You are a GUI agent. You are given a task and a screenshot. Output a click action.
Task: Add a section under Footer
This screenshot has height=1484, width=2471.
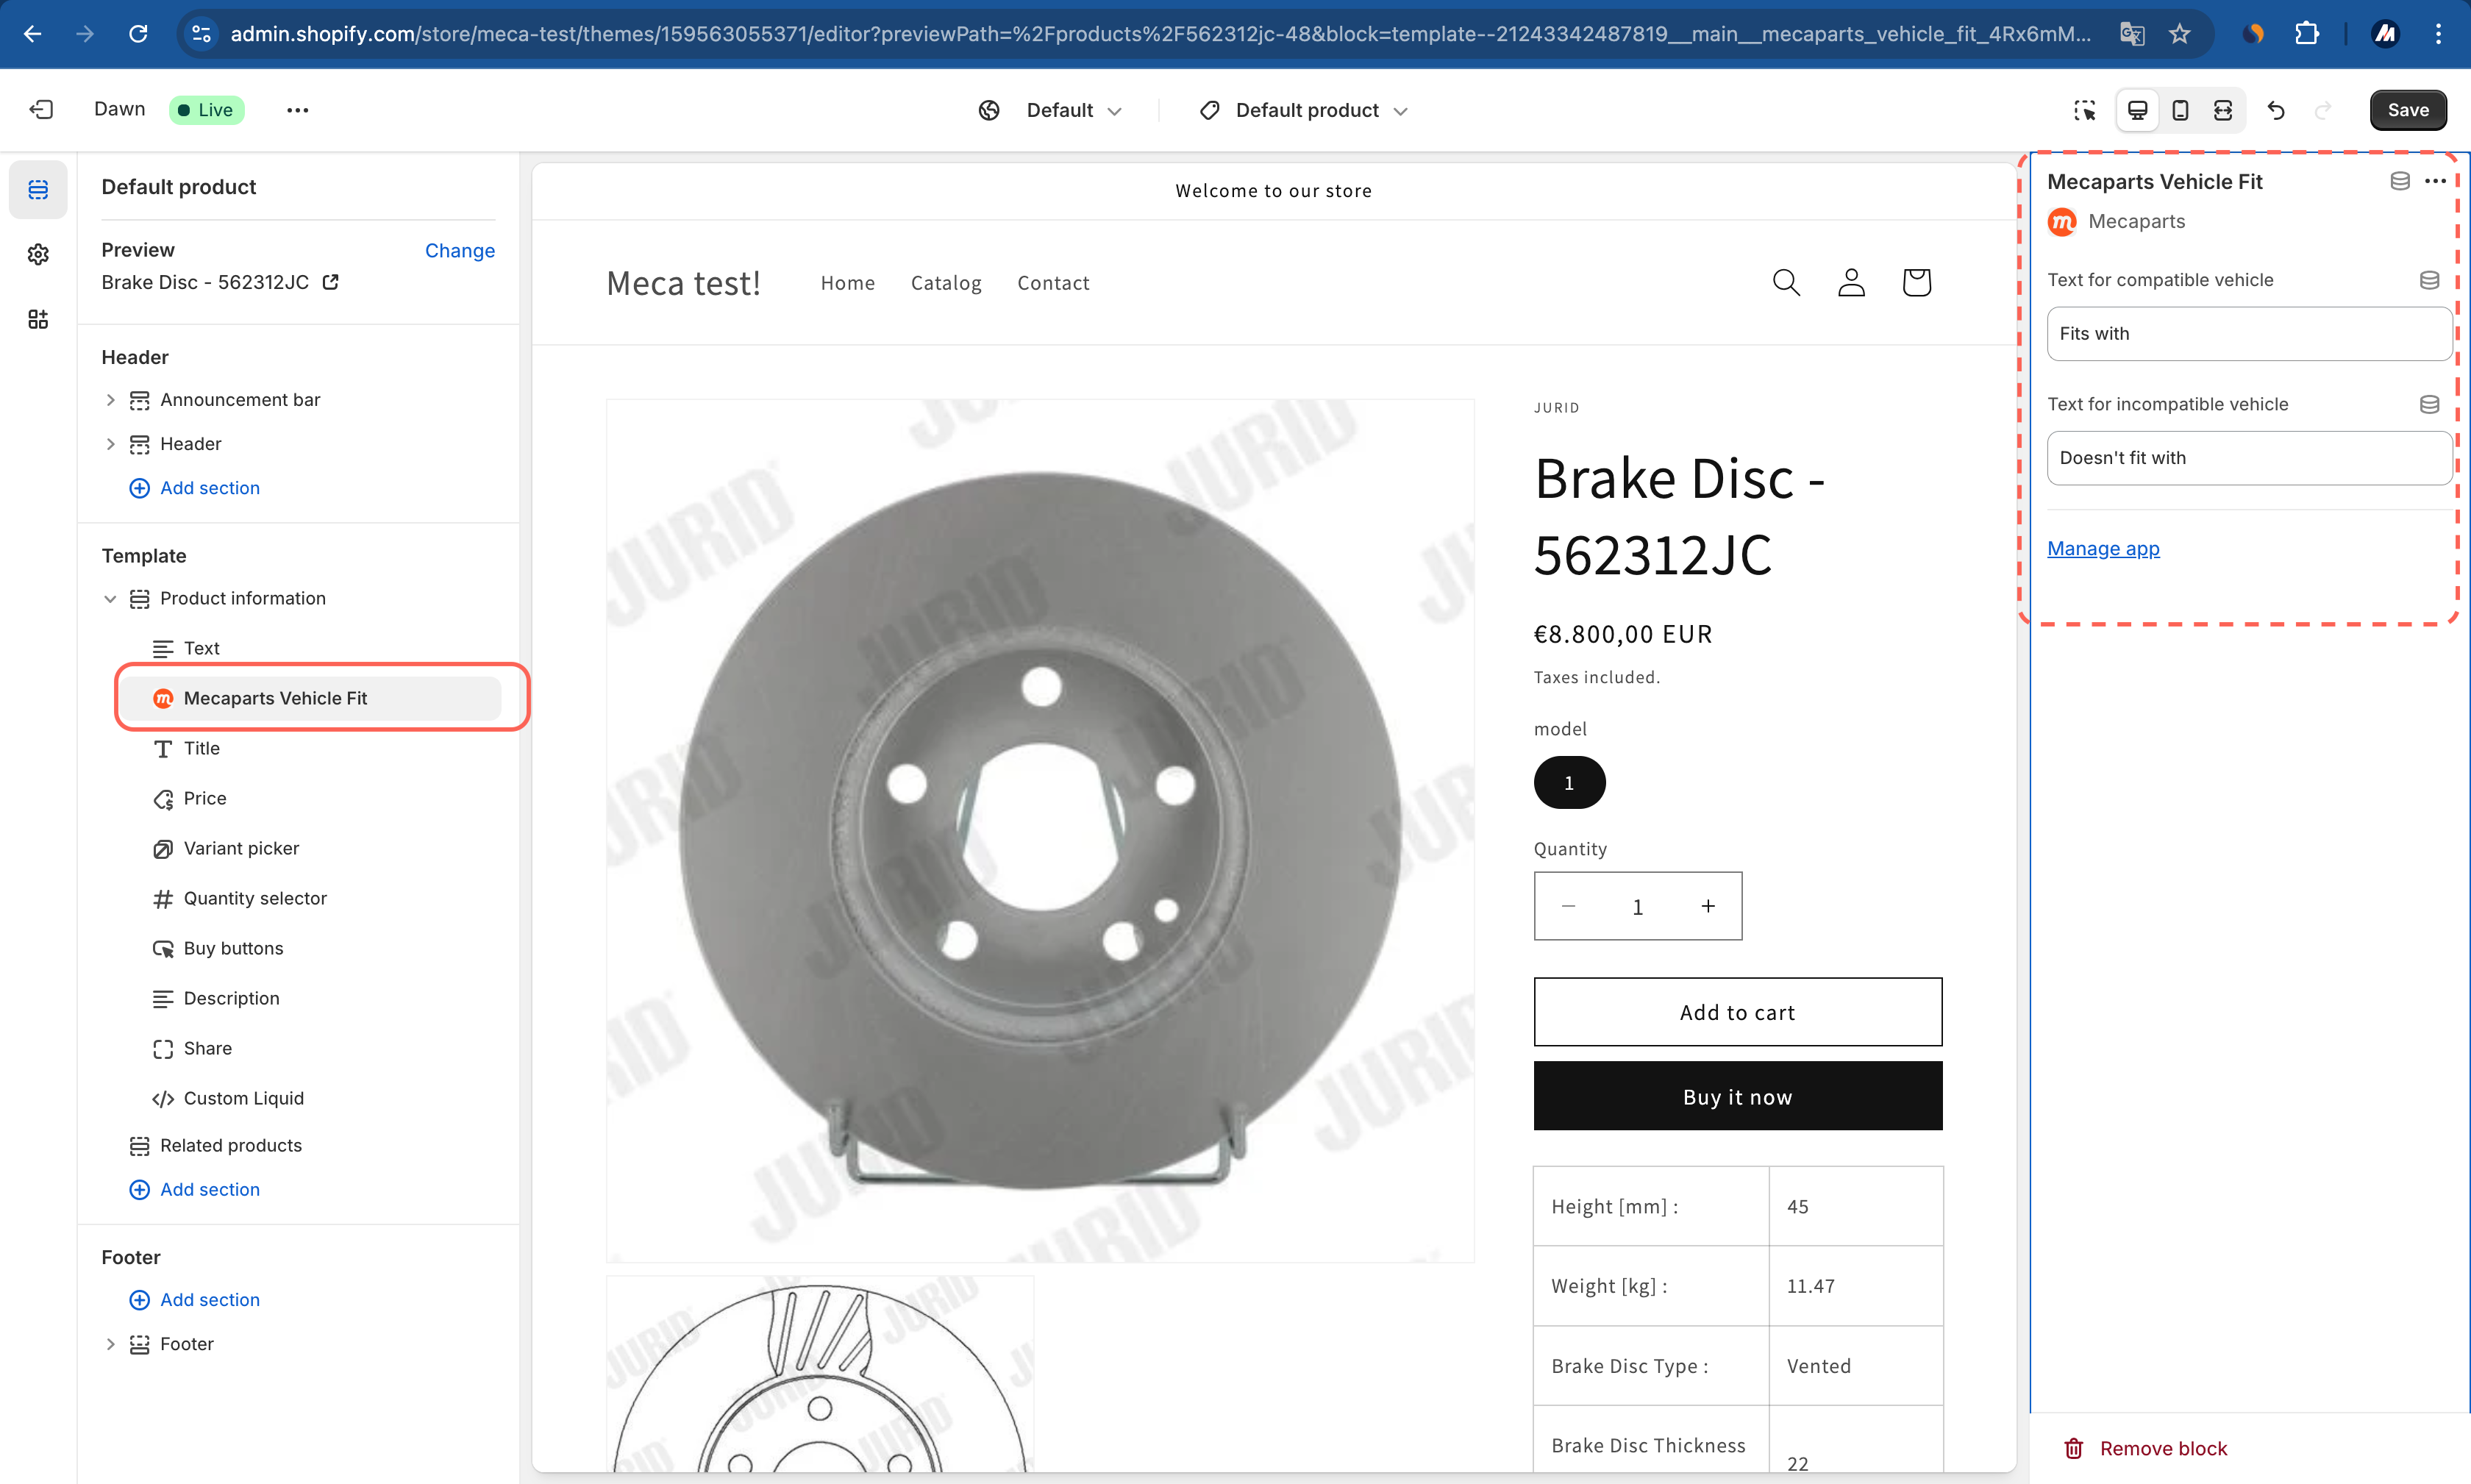(x=195, y=1300)
